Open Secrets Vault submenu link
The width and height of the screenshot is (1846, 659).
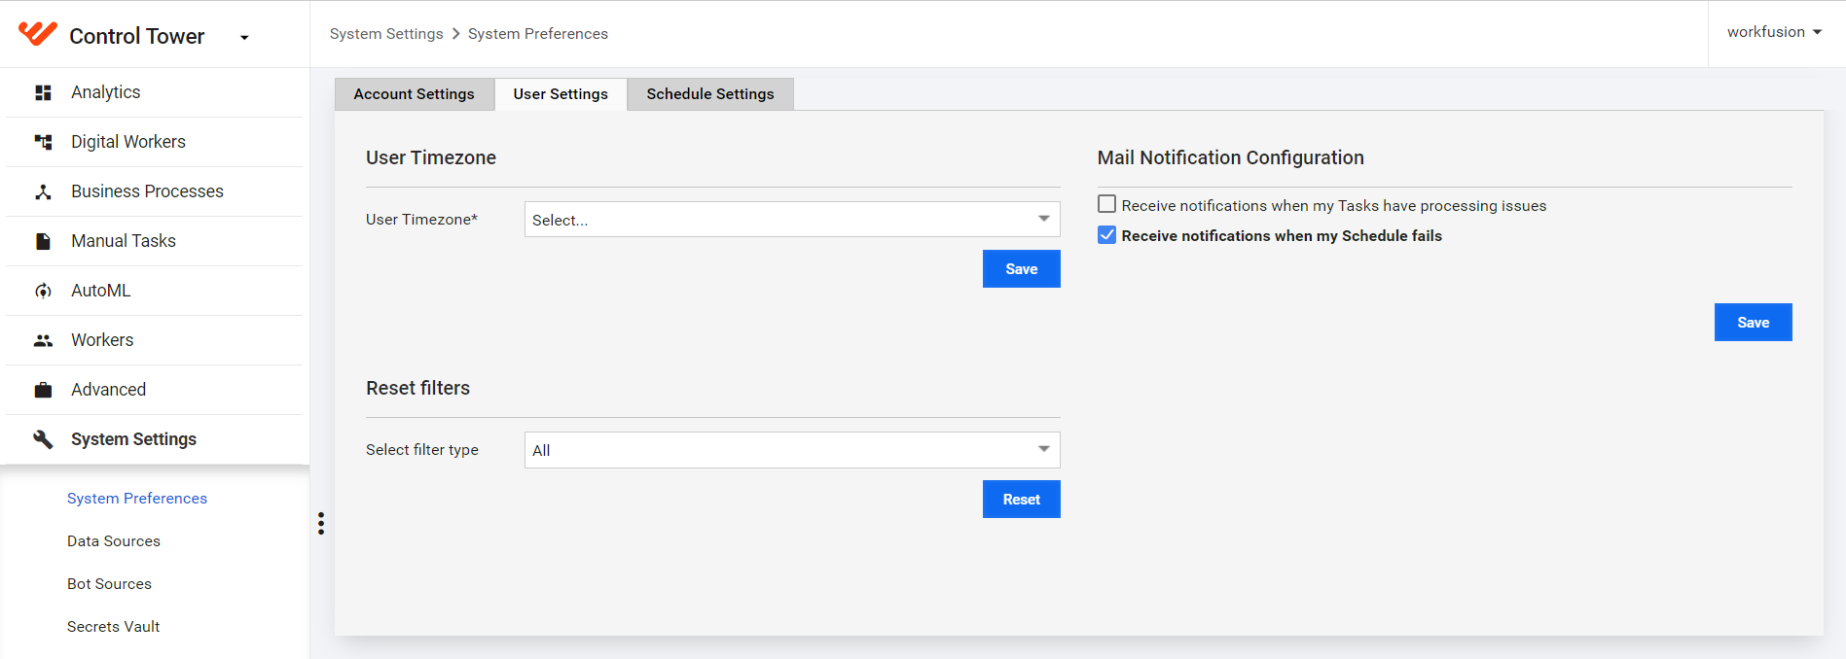[113, 627]
